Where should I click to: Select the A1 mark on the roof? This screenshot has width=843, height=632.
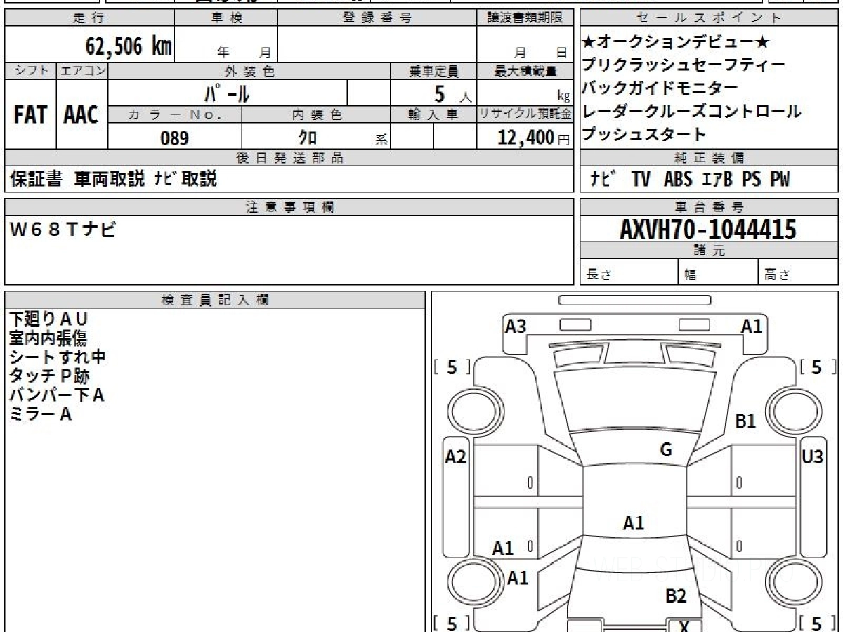(x=634, y=522)
